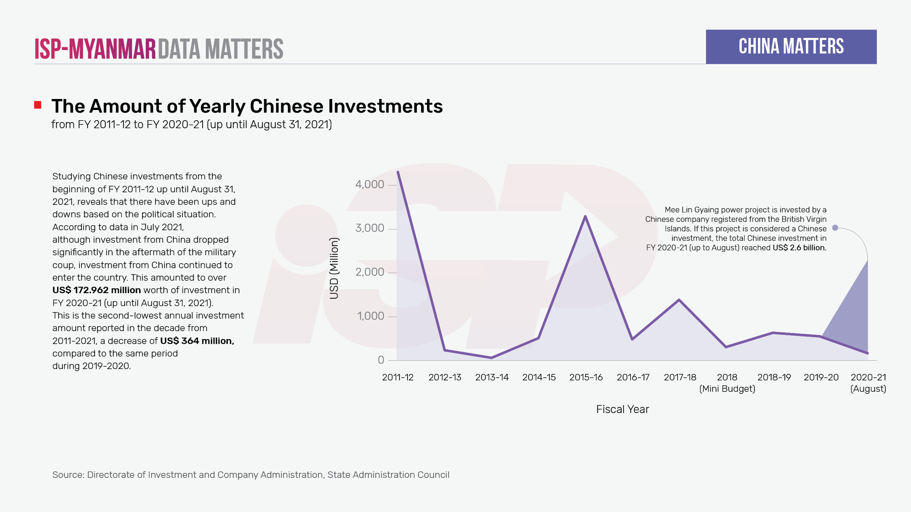Click the 4,000 y-axis tick label
The width and height of the screenshot is (911, 512).
[370, 184]
